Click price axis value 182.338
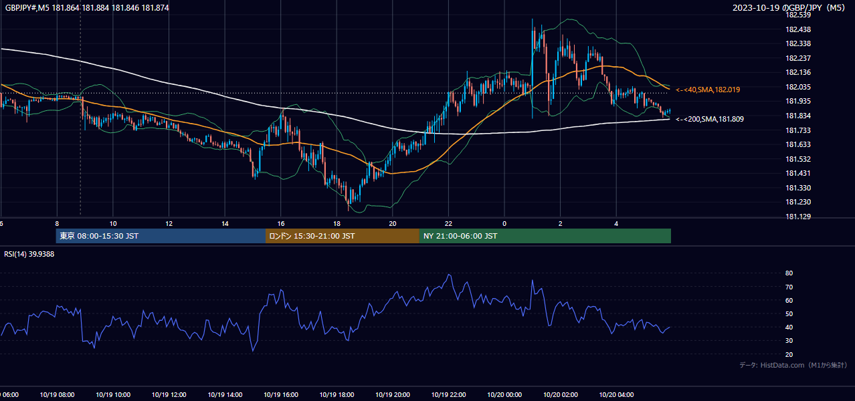Screen dimensions: 855x401 click(797, 43)
